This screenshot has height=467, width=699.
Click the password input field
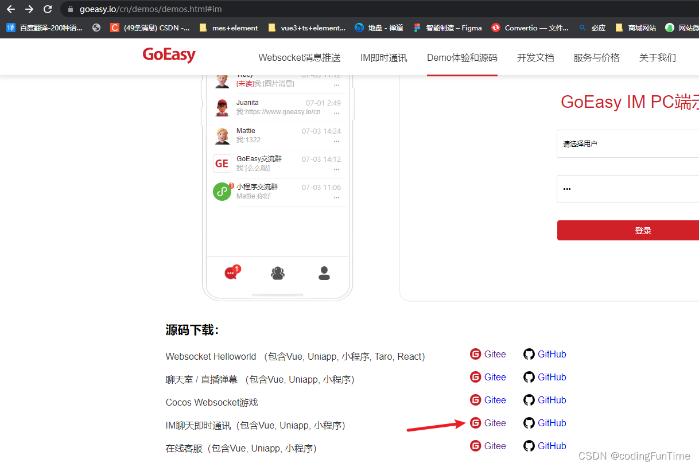pyautogui.click(x=628, y=189)
